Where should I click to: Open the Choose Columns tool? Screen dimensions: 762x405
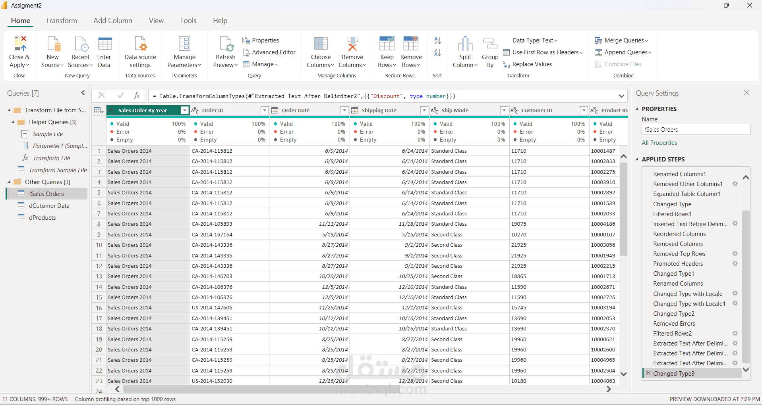click(320, 51)
